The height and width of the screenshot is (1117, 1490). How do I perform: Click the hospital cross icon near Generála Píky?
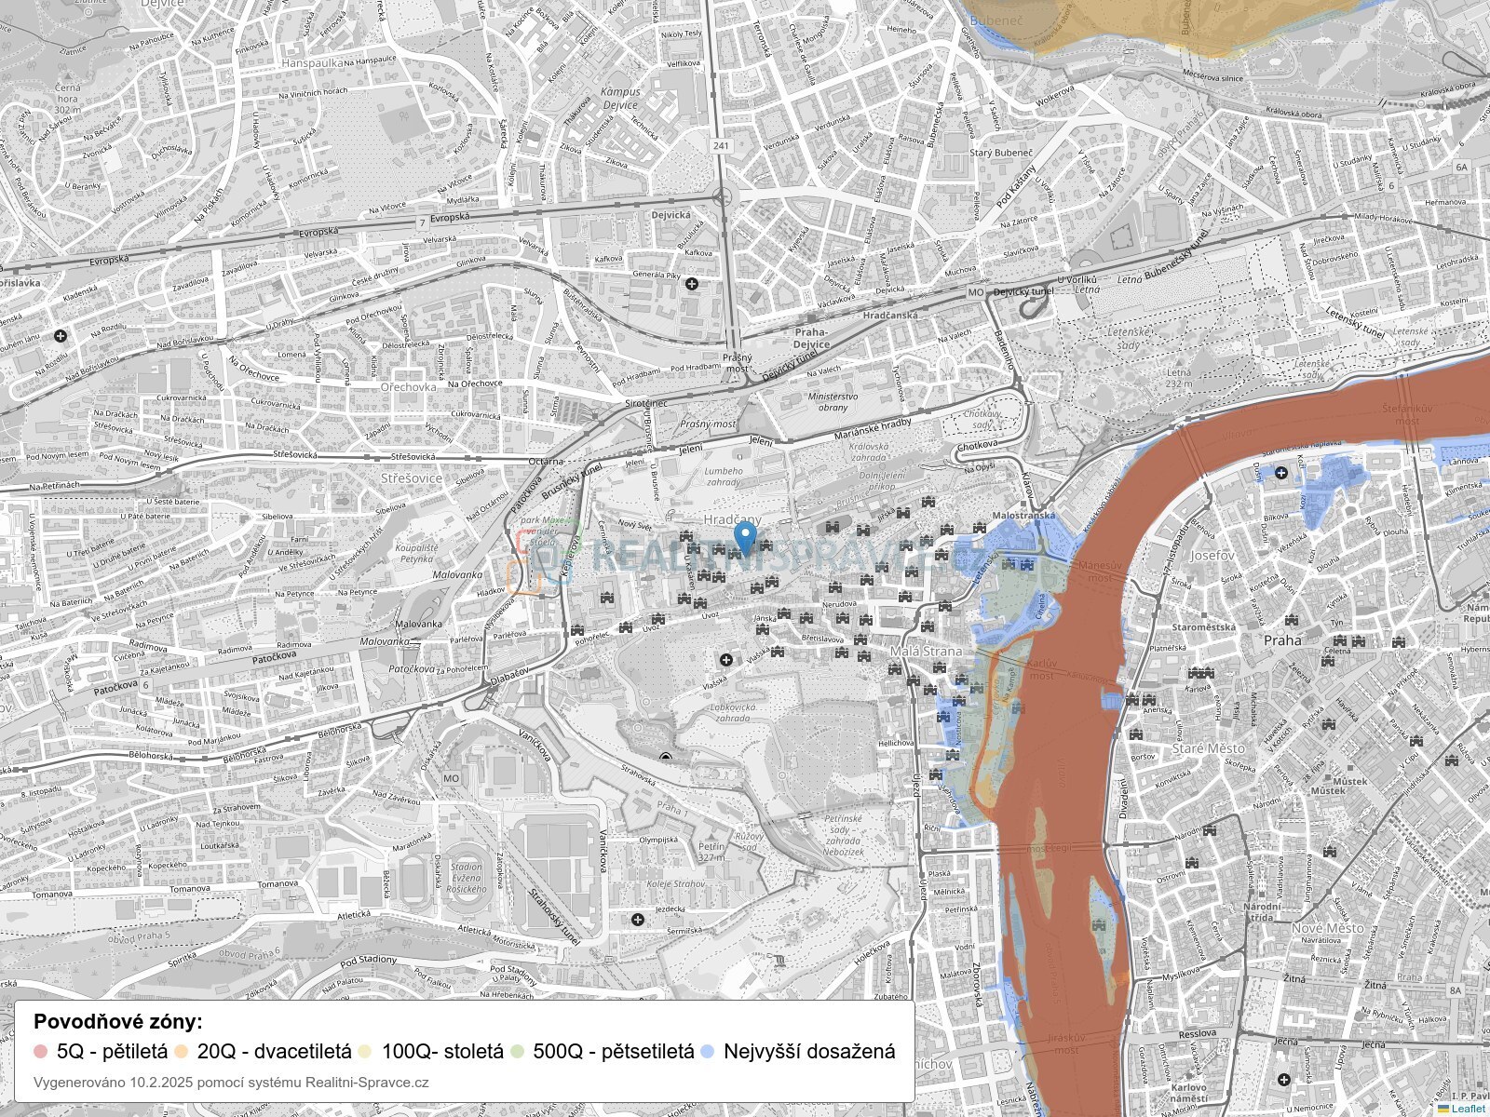[x=692, y=283]
